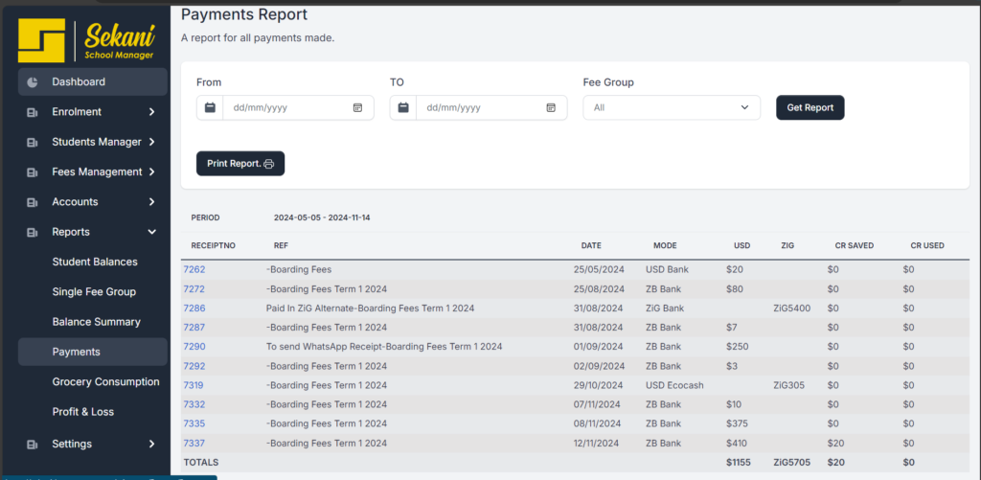Open receipt number 7290

(194, 347)
